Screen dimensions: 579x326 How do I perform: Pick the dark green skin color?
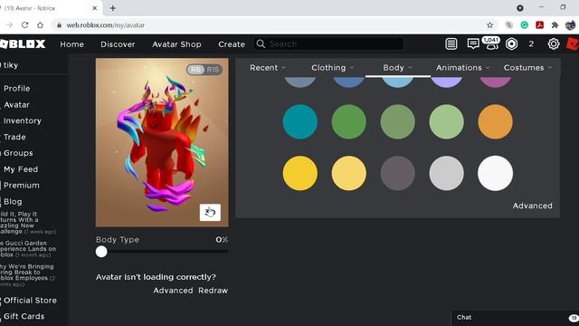[349, 121]
